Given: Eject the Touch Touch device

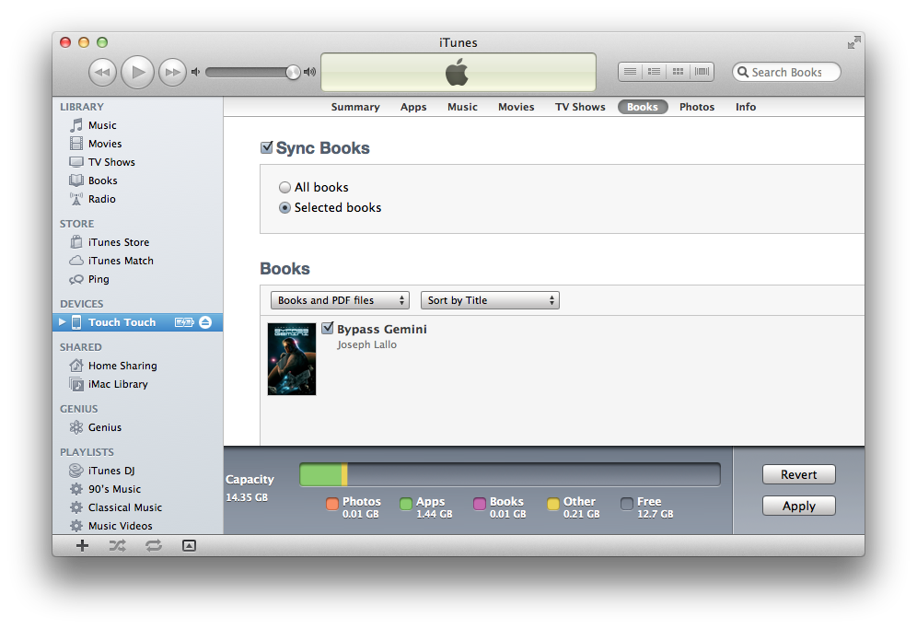Looking at the screenshot, I should tap(205, 322).
